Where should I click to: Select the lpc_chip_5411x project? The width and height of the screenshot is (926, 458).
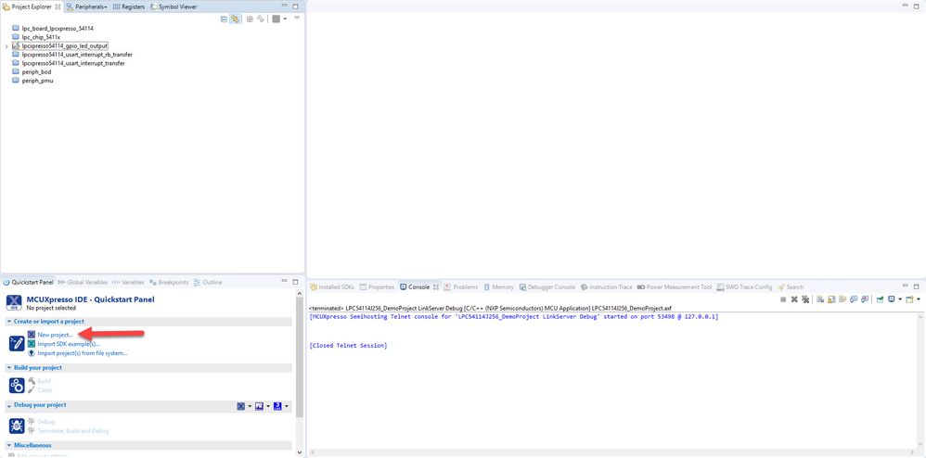(41, 36)
